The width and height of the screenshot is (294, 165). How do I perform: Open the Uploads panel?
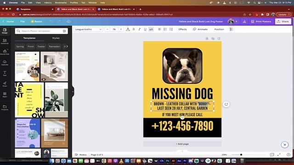(x=5, y=63)
